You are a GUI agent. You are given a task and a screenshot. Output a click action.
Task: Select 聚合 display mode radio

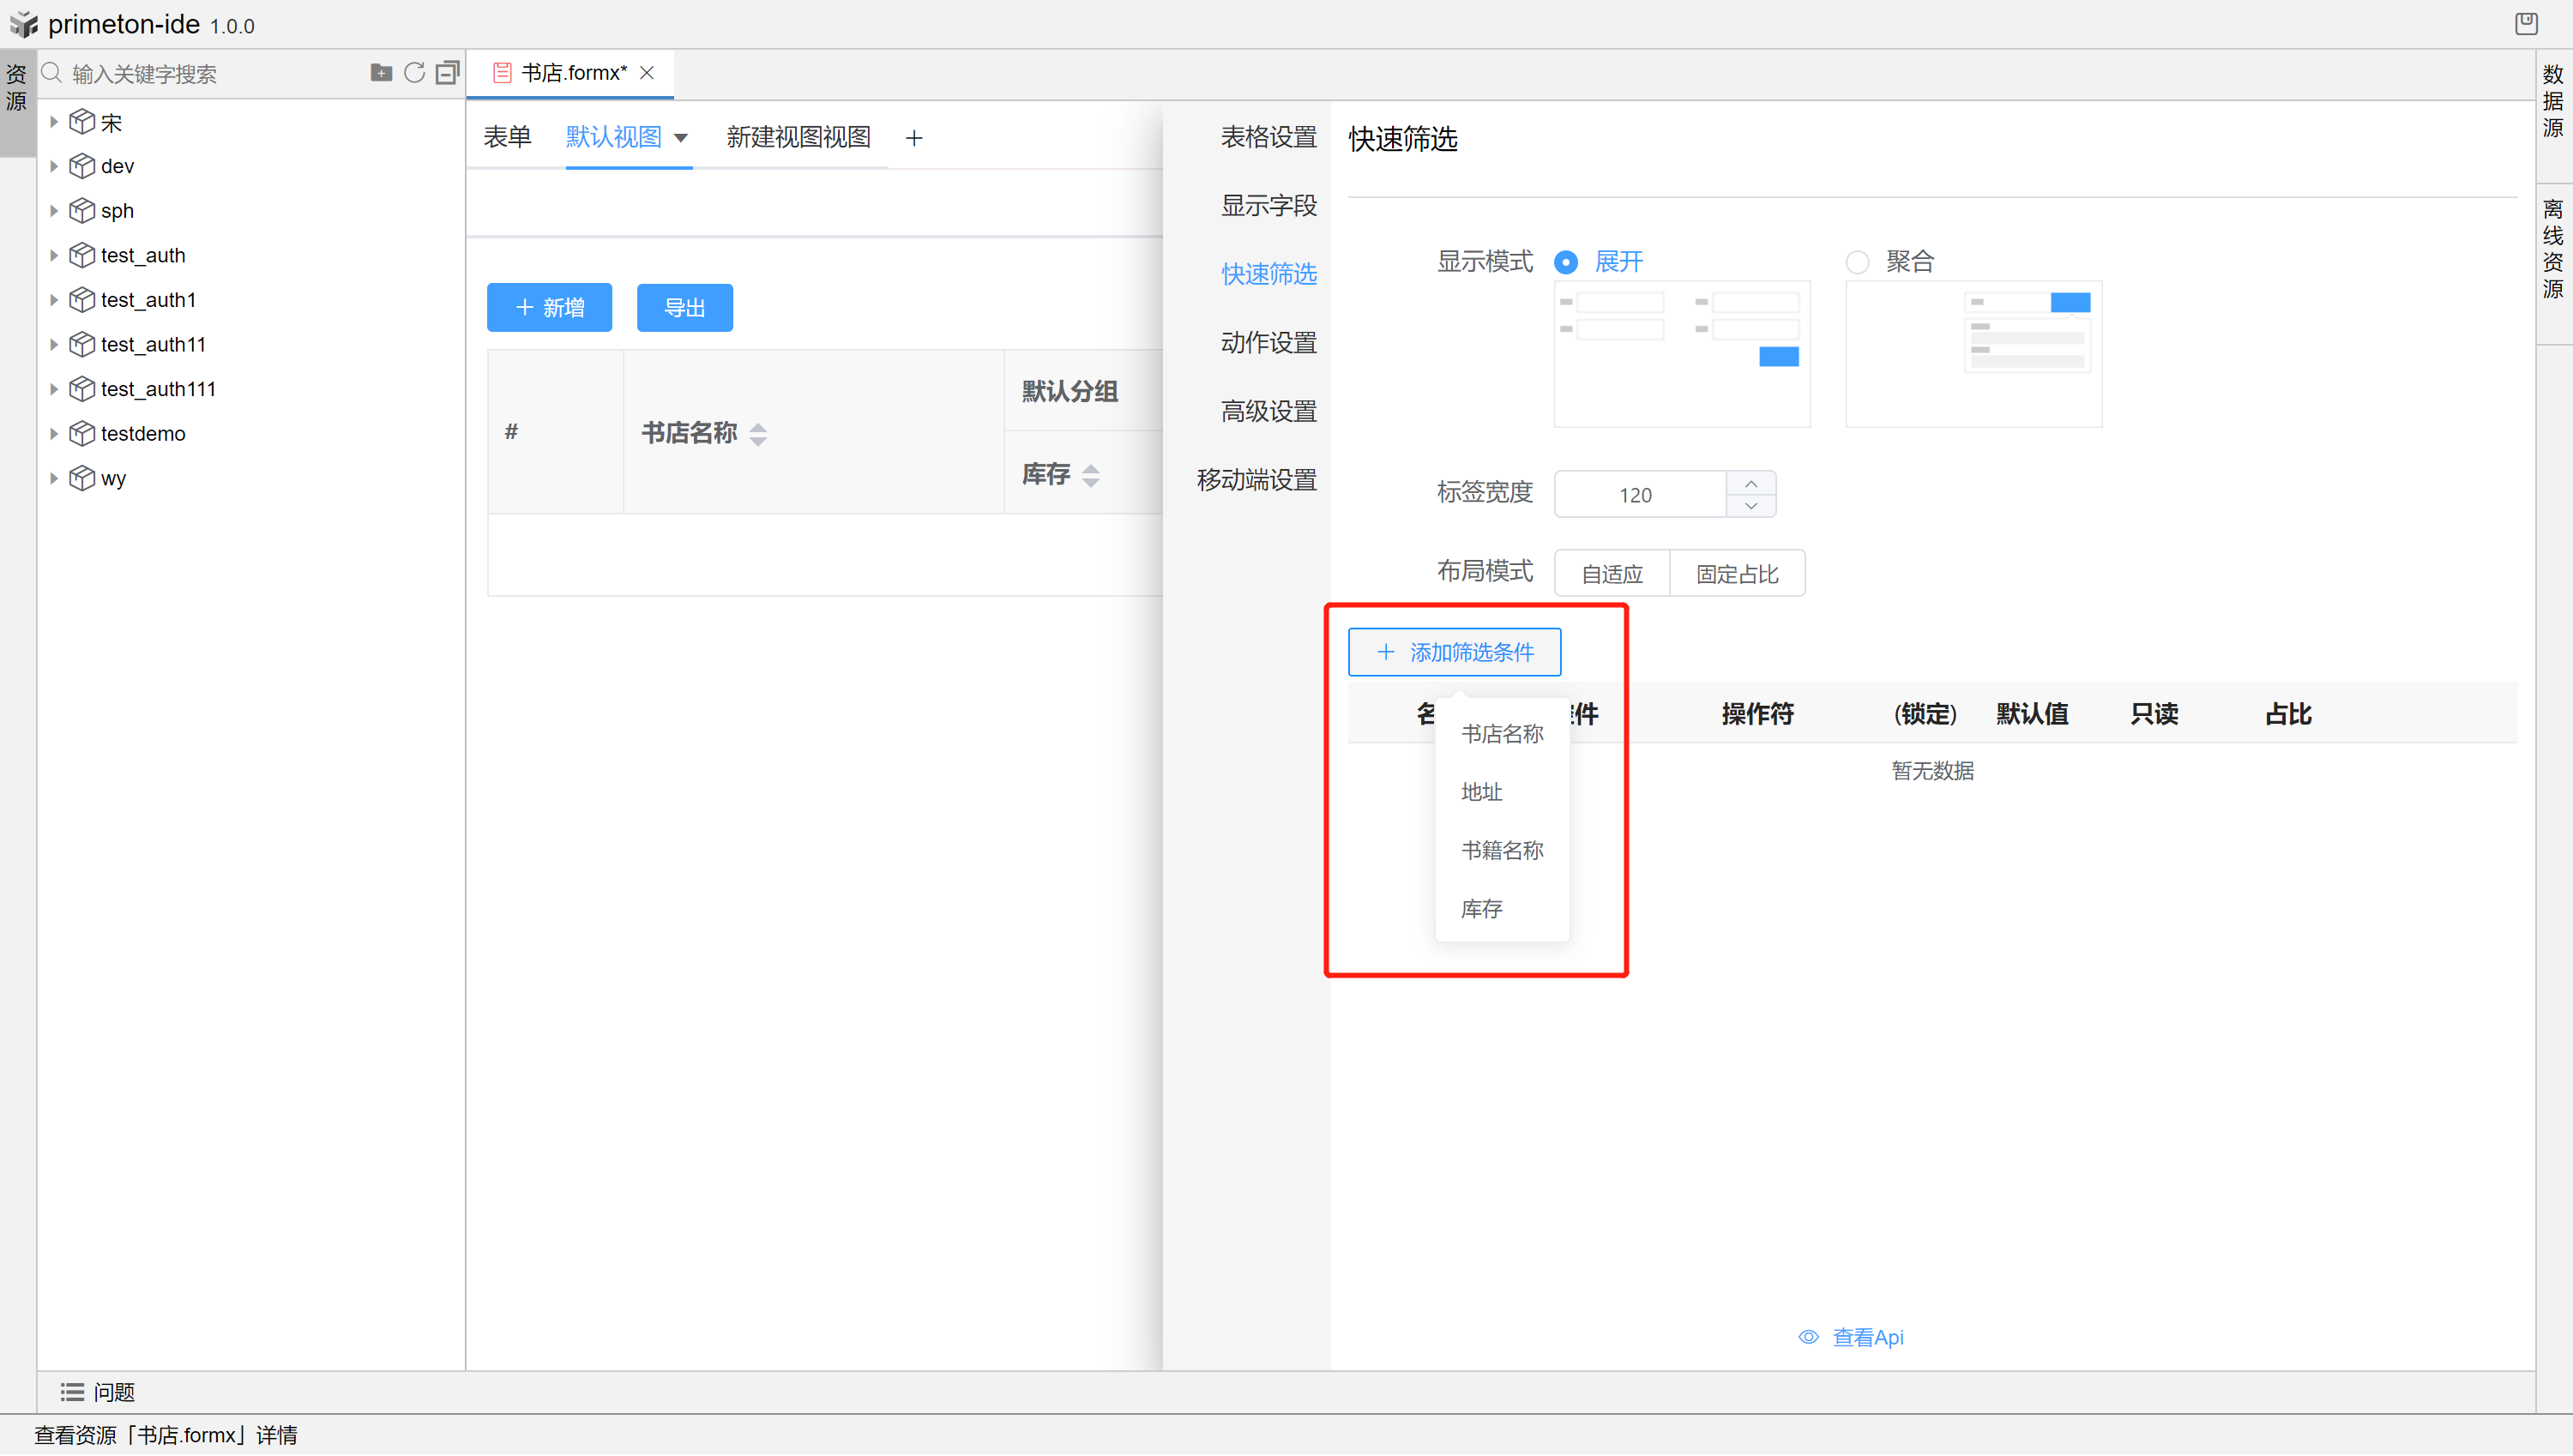1857,262
